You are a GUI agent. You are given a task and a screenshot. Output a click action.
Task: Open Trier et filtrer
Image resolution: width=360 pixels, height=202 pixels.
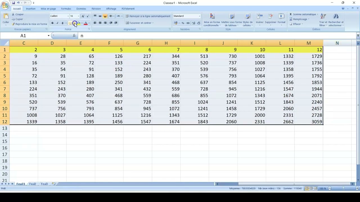point(323,20)
